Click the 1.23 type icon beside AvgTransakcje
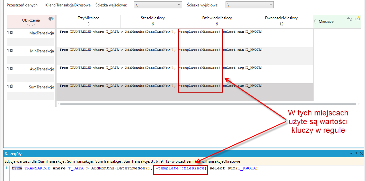365x181 pixels. click(x=10, y=68)
